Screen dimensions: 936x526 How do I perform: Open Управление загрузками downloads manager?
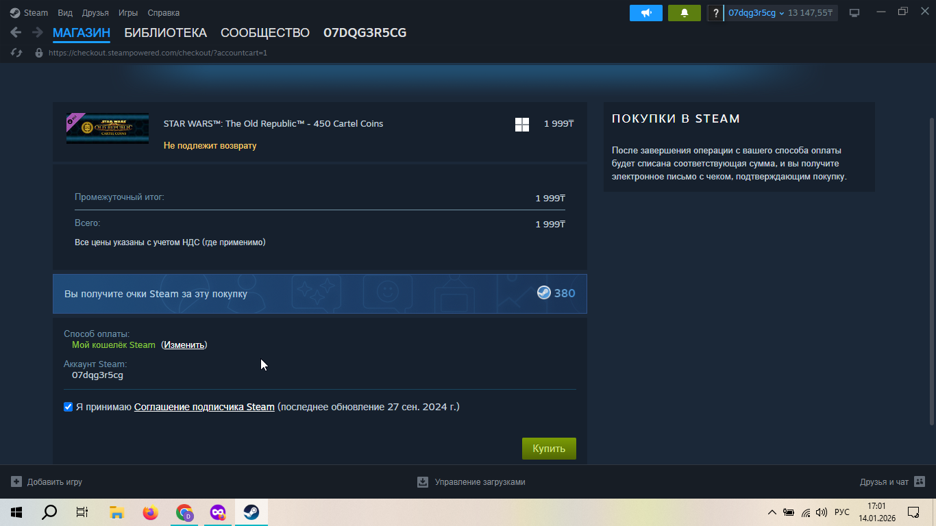pos(471,482)
